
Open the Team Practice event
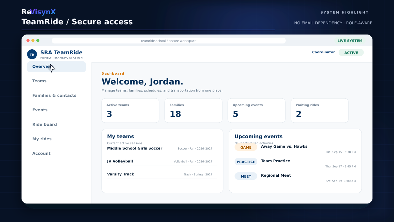[x=275, y=161]
